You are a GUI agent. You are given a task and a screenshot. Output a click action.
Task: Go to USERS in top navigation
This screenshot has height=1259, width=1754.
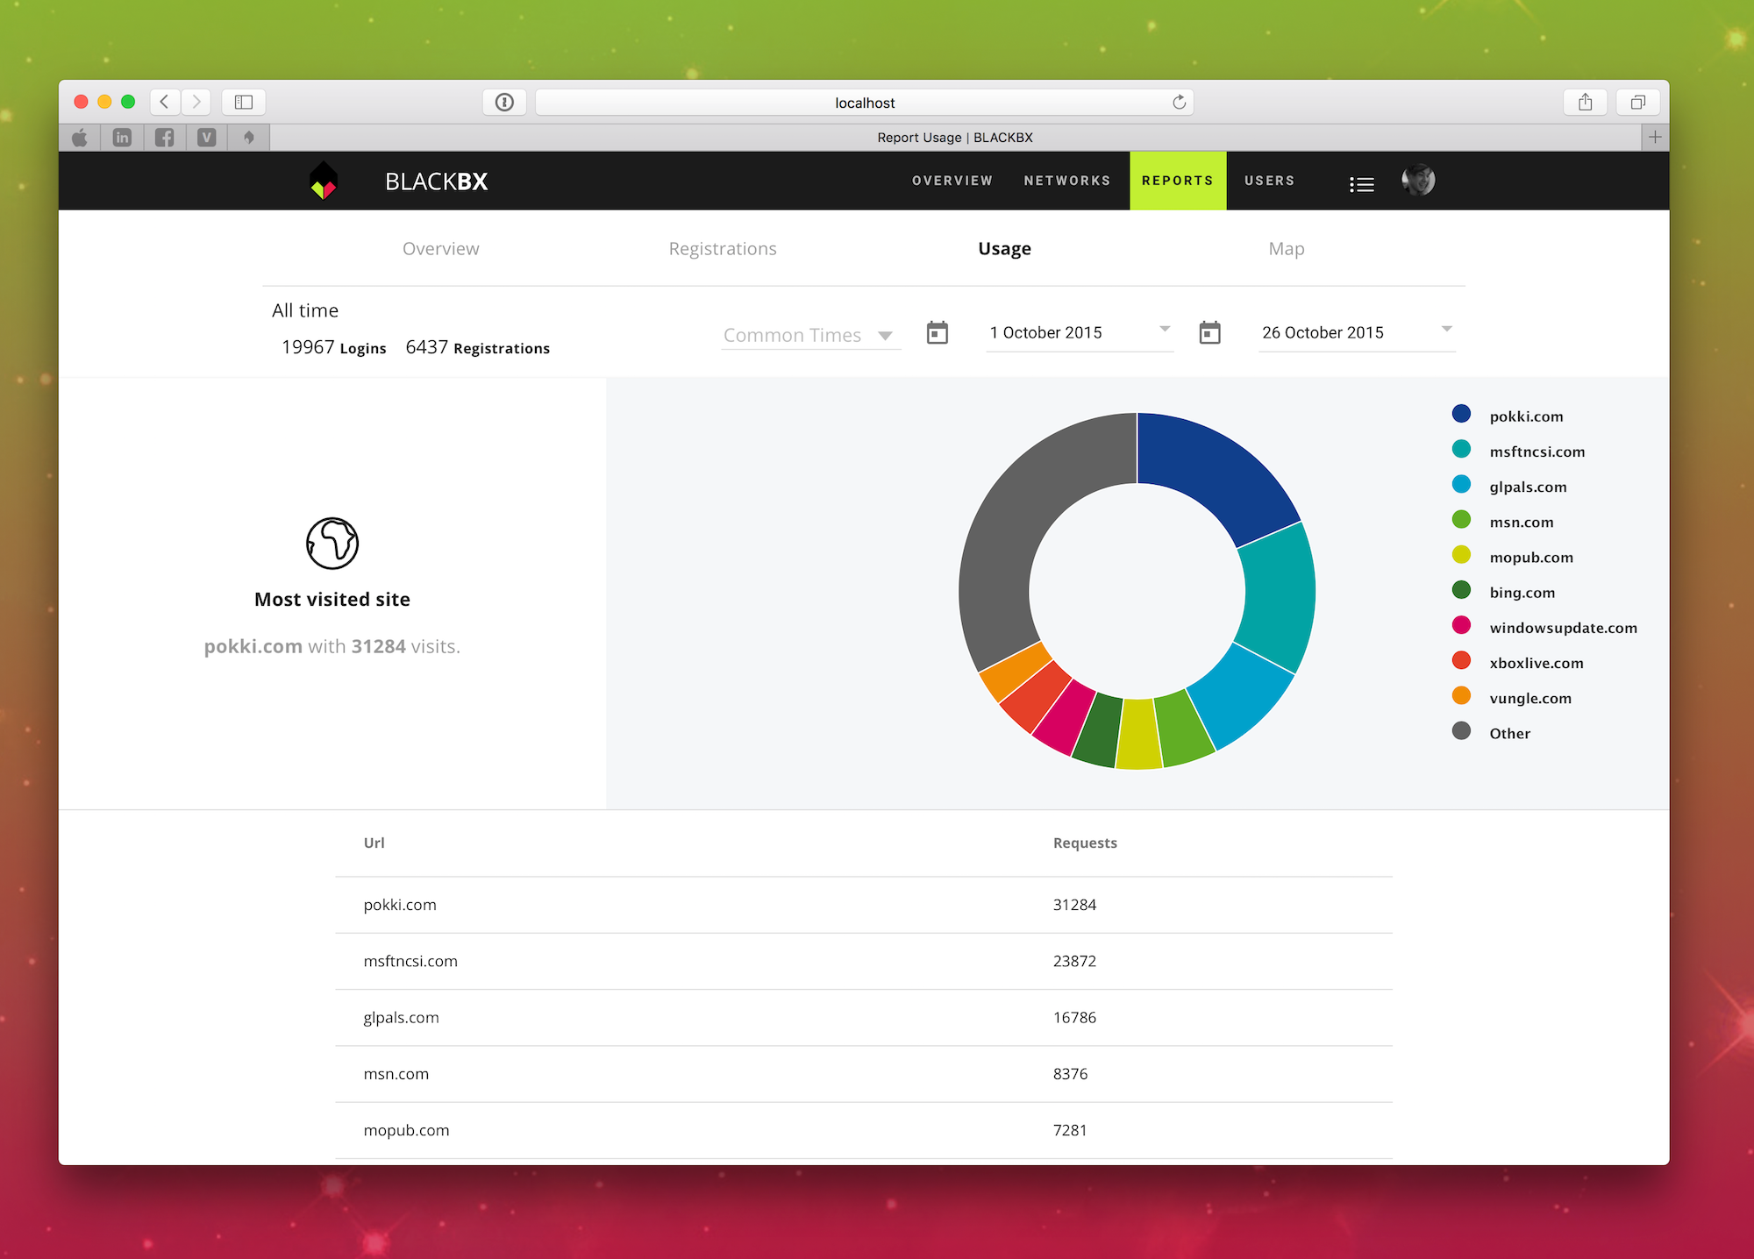(x=1269, y=181)
